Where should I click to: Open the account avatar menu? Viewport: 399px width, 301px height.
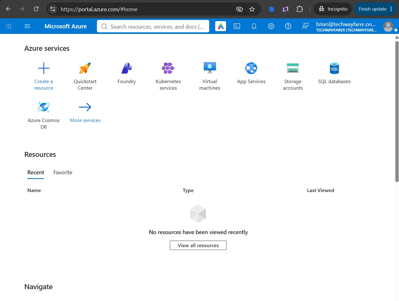click(388, 26)
